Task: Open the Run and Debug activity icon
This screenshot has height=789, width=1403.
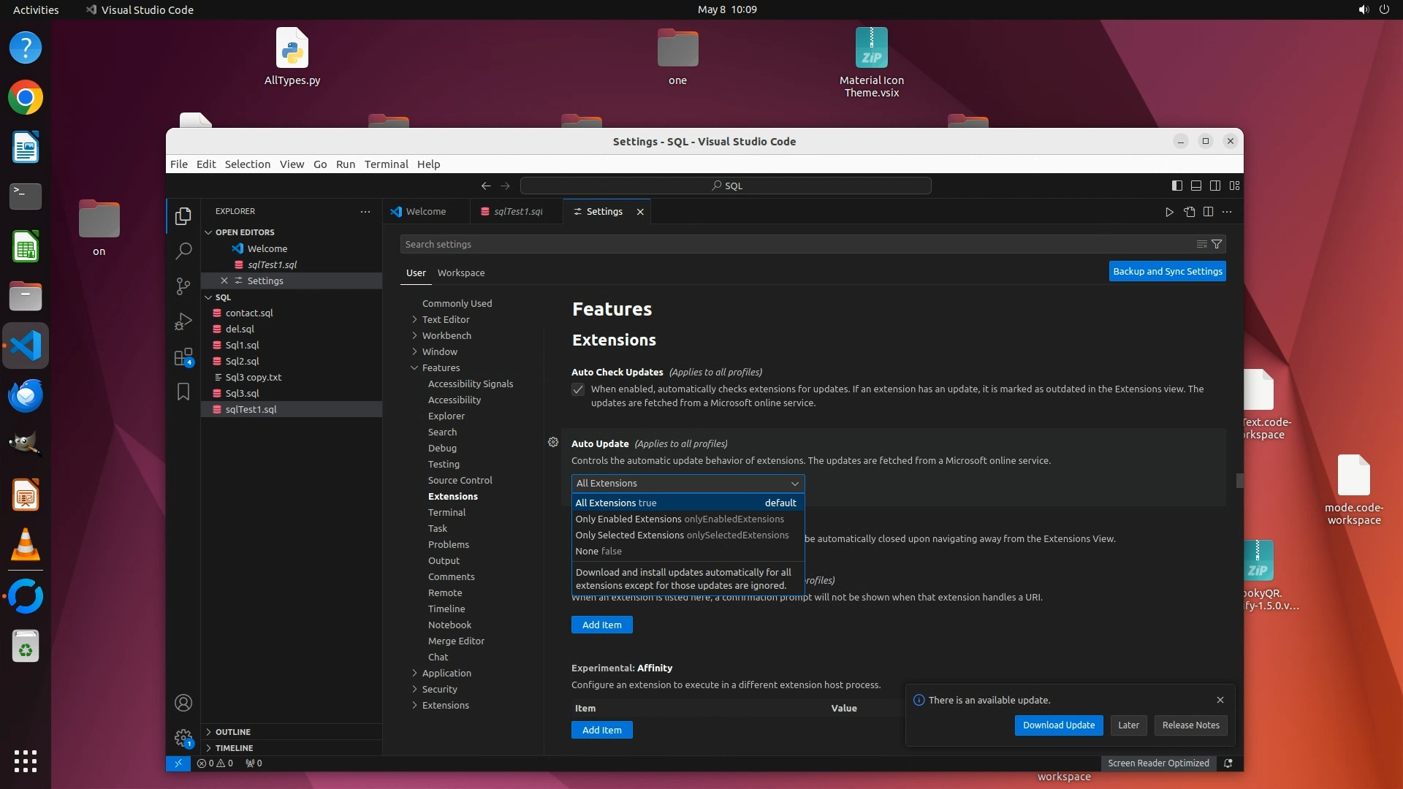Action: click(x=183, y=321)
